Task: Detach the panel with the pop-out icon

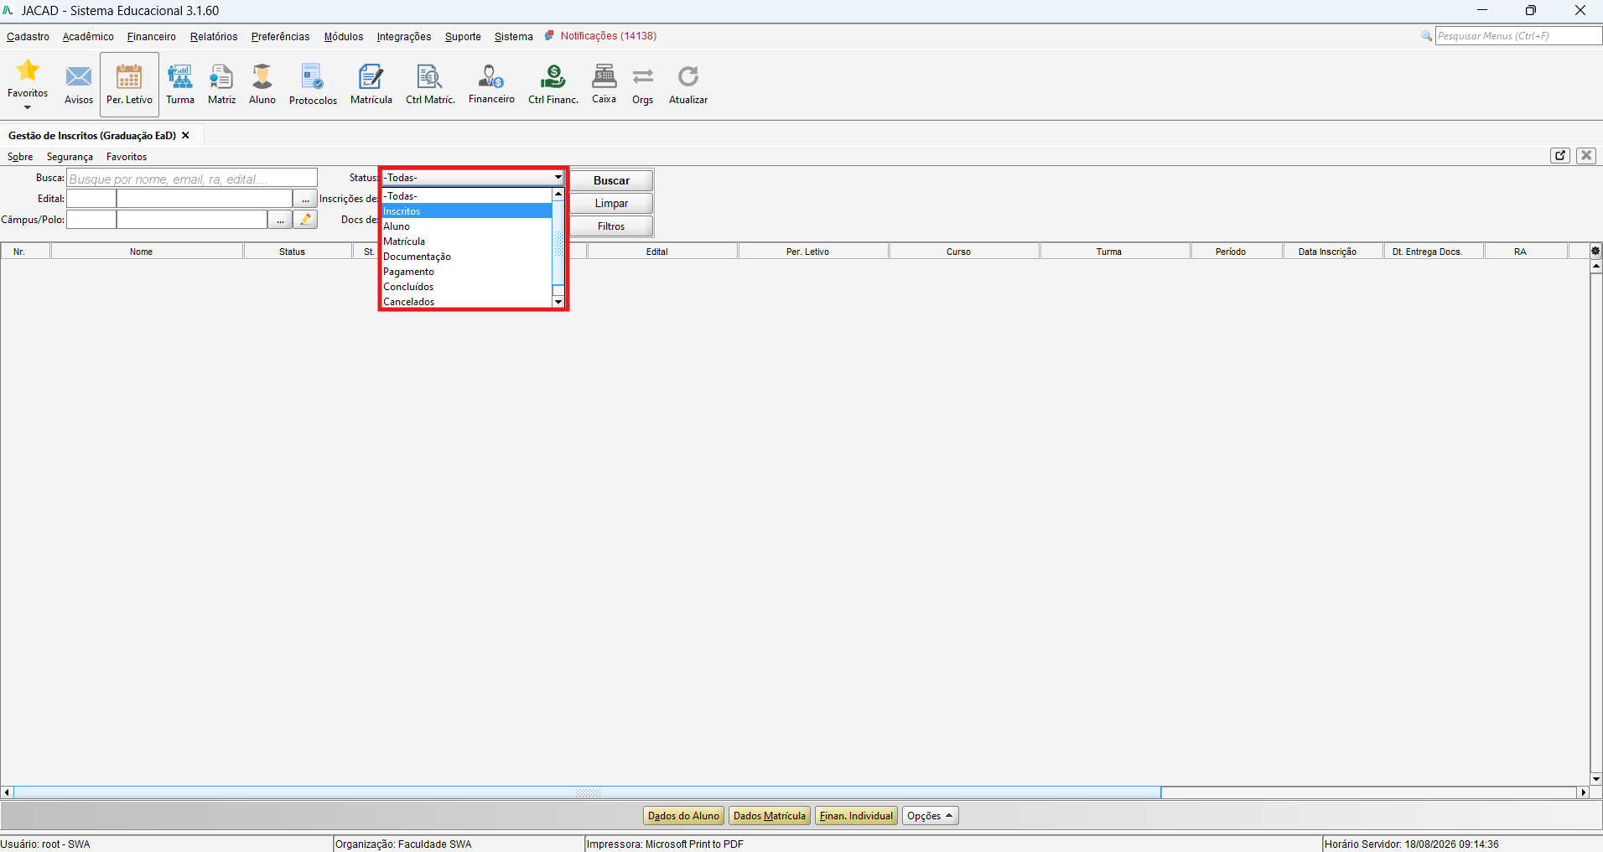Action: [1560, 155]
